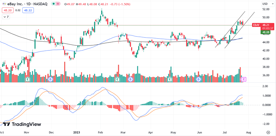Click the pink approximate-data icon
Screen dimensions: 276x136
click(58, 4)
